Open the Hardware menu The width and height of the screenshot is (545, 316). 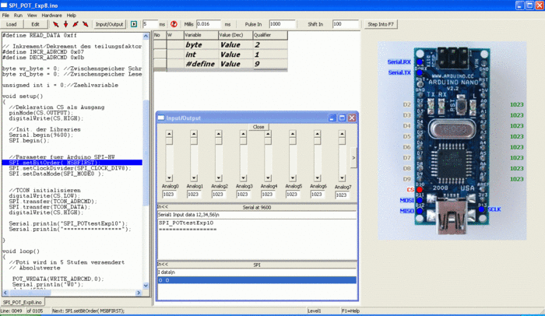click(x=52, y=16)
